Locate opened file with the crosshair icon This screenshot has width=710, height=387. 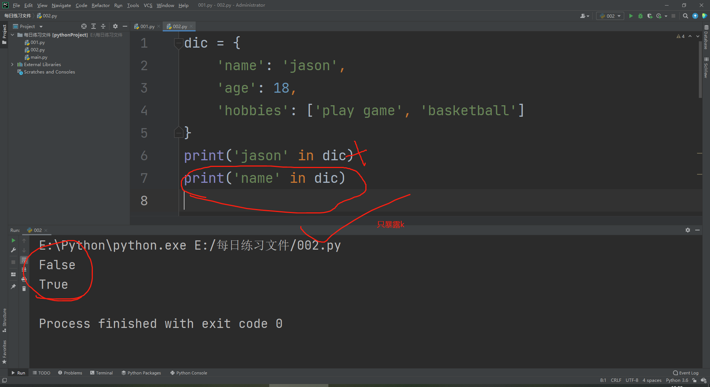[x=84, y=26]
